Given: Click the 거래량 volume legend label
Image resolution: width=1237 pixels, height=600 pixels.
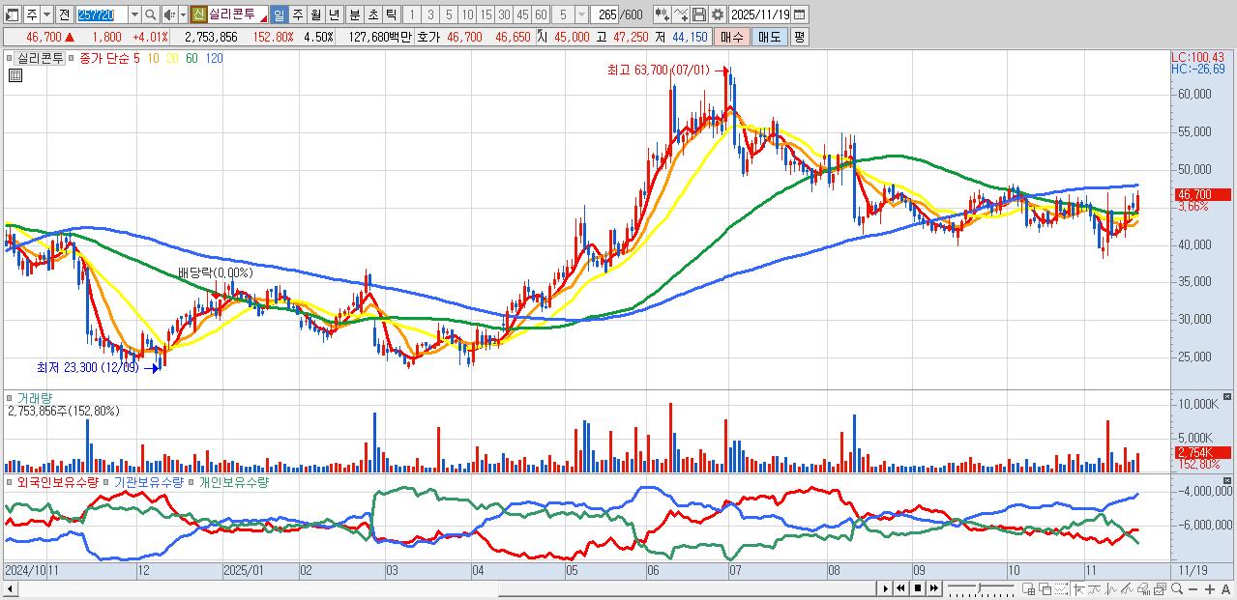Looking at the screenshot, I should point(35,397).
